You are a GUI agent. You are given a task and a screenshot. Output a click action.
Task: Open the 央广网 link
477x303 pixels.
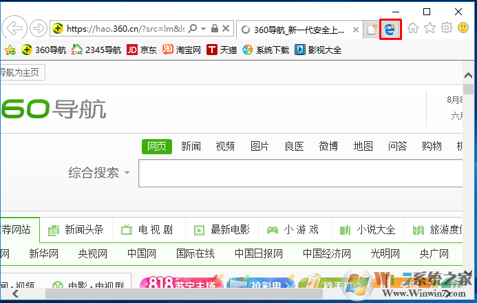[x=434, y=253]
